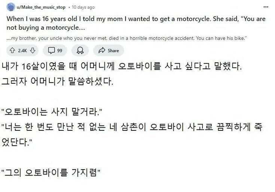Upvote the motorcycle post
Viewport: 275px width, 192px height.
pyautogui.click(x=12, y=50)
